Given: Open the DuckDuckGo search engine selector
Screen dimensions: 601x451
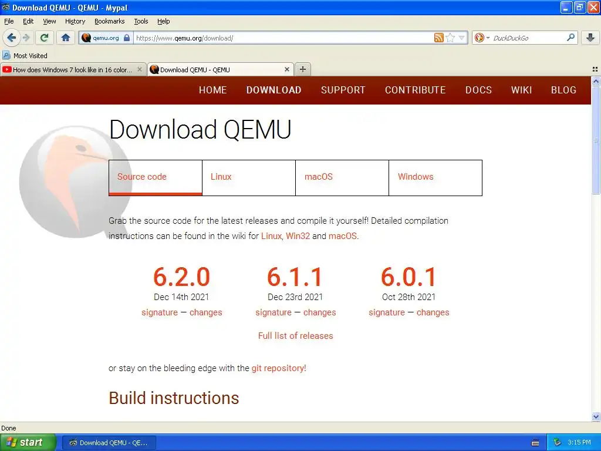Looking at the screenshot, I should 482,38.
